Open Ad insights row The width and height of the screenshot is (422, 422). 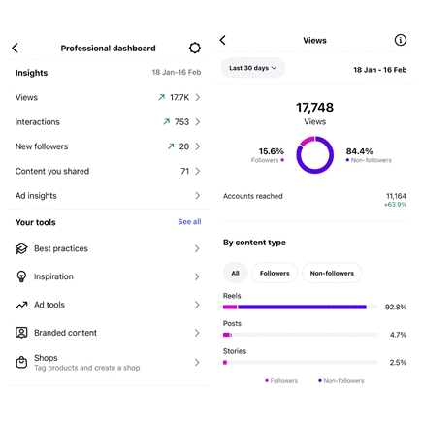[x=108, y=196]
